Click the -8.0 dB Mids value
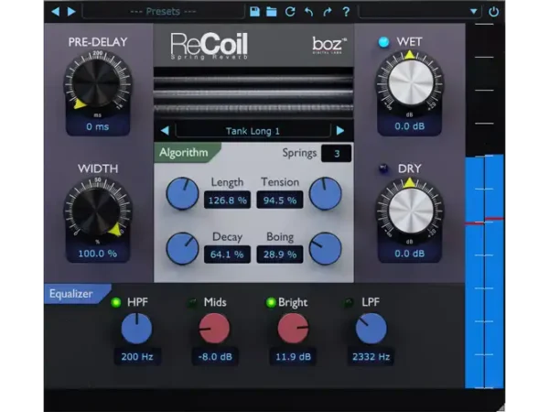 click(x=215, y=357)
